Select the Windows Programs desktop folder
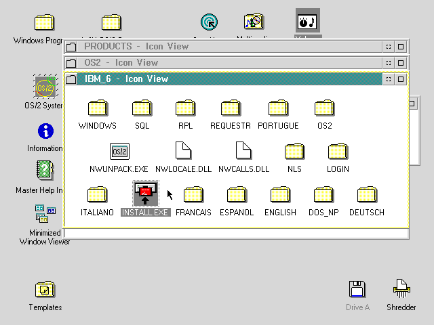This screenshot has height=325, width=434. tap(44, 22)
